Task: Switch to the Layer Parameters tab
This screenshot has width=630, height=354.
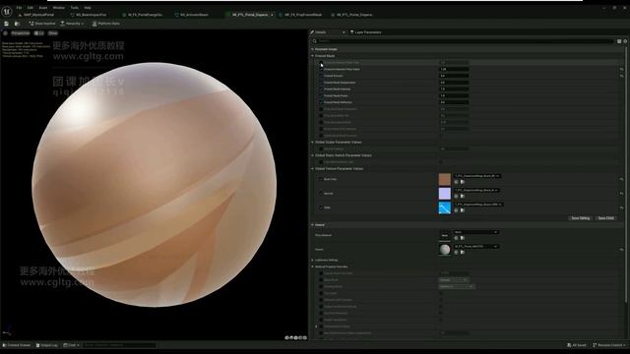Action: coord(365,32)
